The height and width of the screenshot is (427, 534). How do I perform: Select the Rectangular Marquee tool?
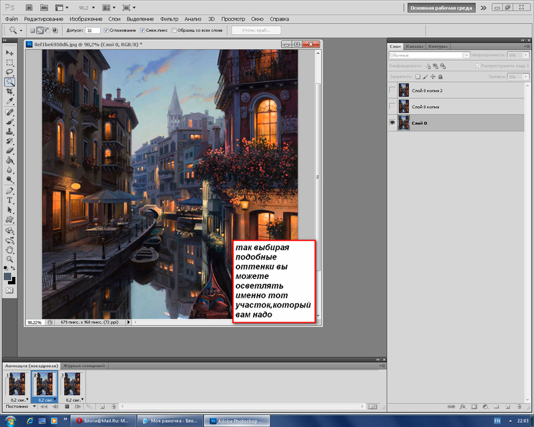[x=9, y=63]
